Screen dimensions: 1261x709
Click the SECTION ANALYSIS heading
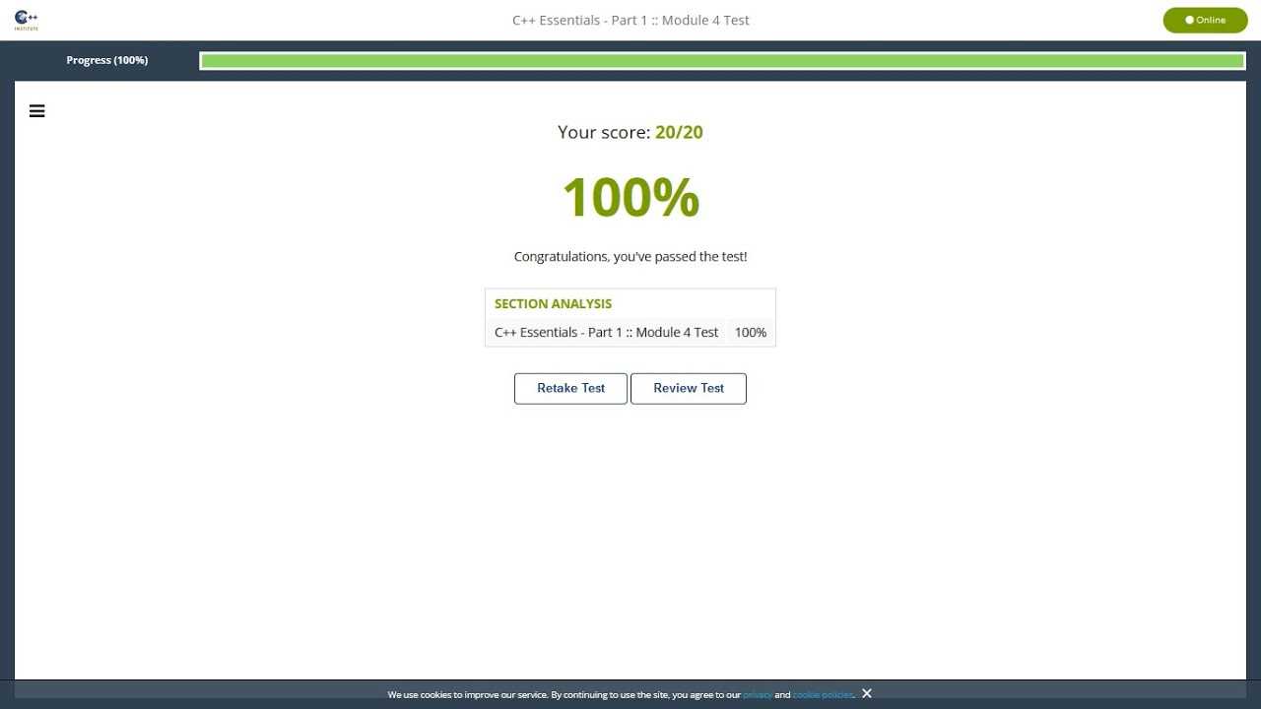click(x=553, y=303)
